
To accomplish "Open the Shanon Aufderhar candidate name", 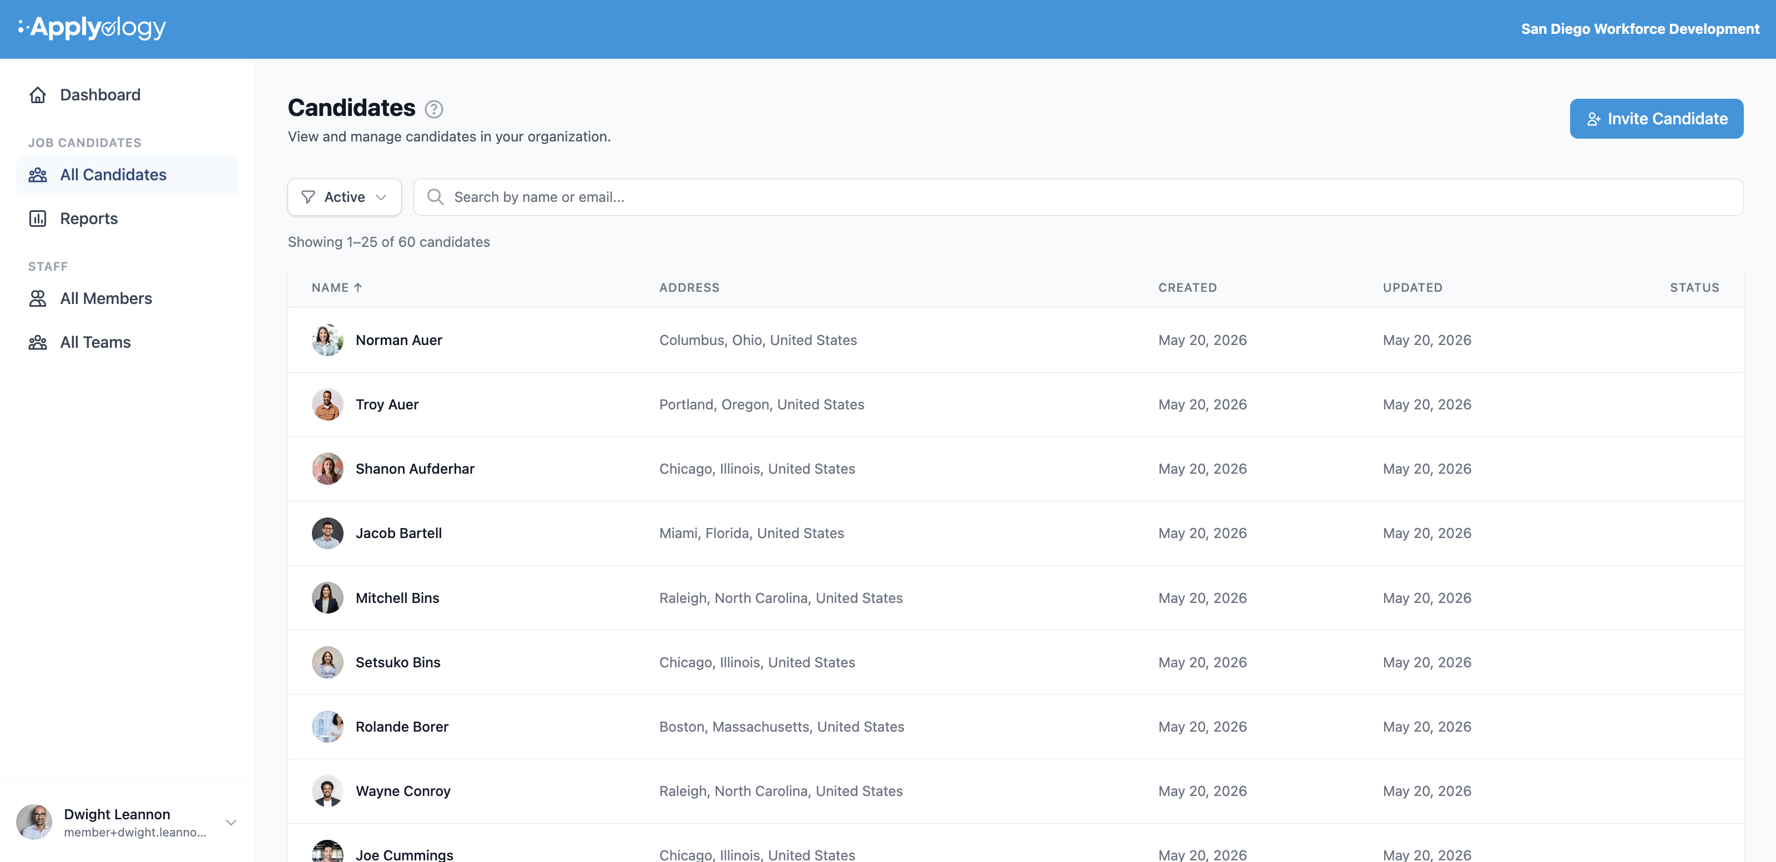I will tap(415, 469).
